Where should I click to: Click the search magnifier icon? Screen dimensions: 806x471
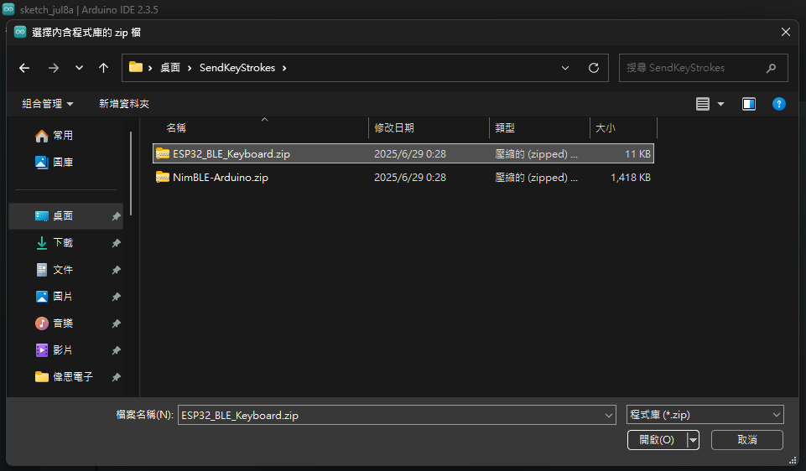(x=771, y=68)
